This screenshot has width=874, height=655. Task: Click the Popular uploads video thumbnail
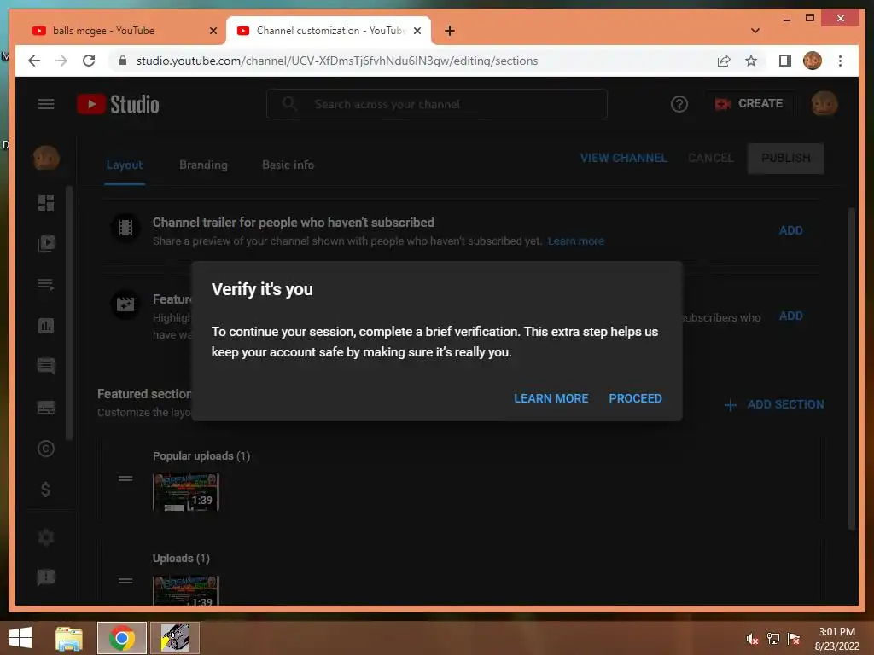pyautogui.click(x=185, y=492)
